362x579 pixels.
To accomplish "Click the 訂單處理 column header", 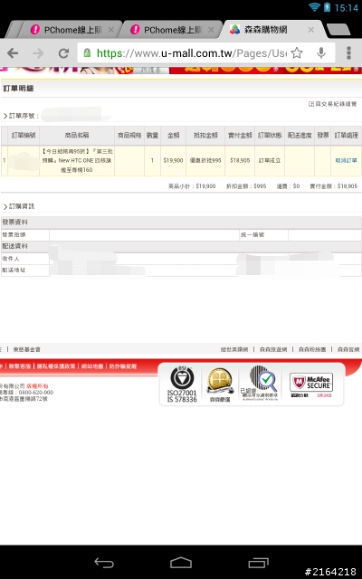I will click(x=346, y=136).
